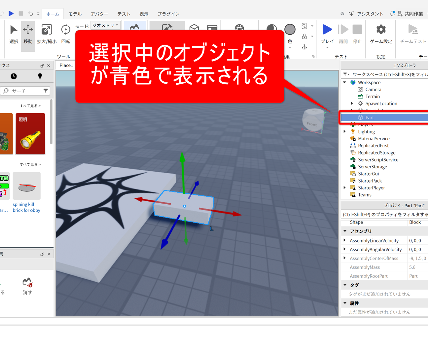The height and width of the screenshot is (337, 428).
Task: Choose the 拡大/縮小 (Scale) tool
Action: click(x=47, y=34)
